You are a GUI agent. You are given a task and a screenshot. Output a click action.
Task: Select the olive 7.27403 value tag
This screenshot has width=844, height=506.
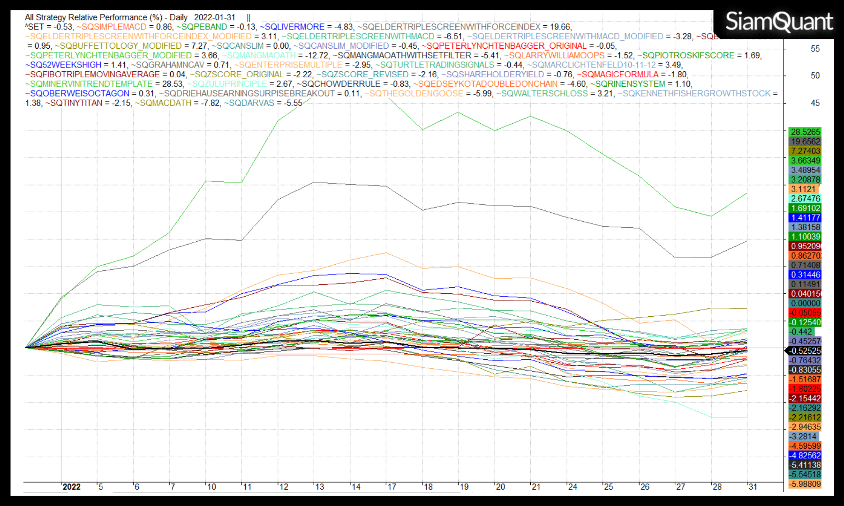[805, 151]
